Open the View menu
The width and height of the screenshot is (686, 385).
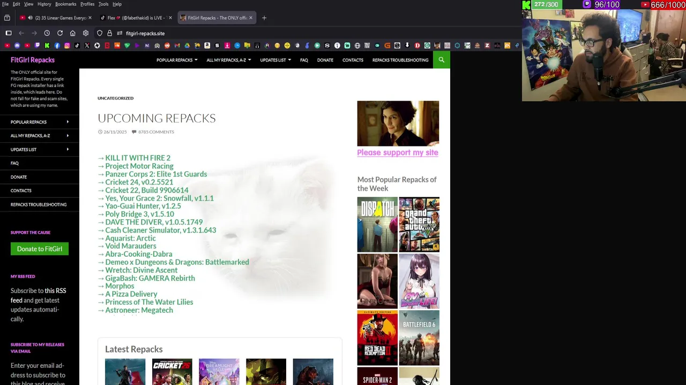(28, 4)
